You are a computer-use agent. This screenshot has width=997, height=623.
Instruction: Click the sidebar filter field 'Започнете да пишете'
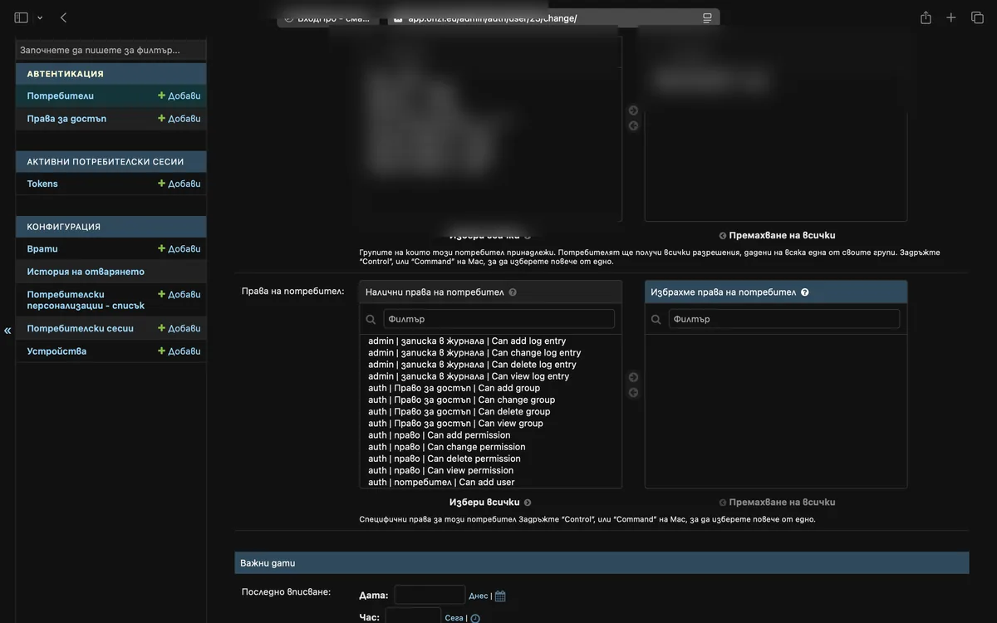pyautogui.click(x=111, y=50)
